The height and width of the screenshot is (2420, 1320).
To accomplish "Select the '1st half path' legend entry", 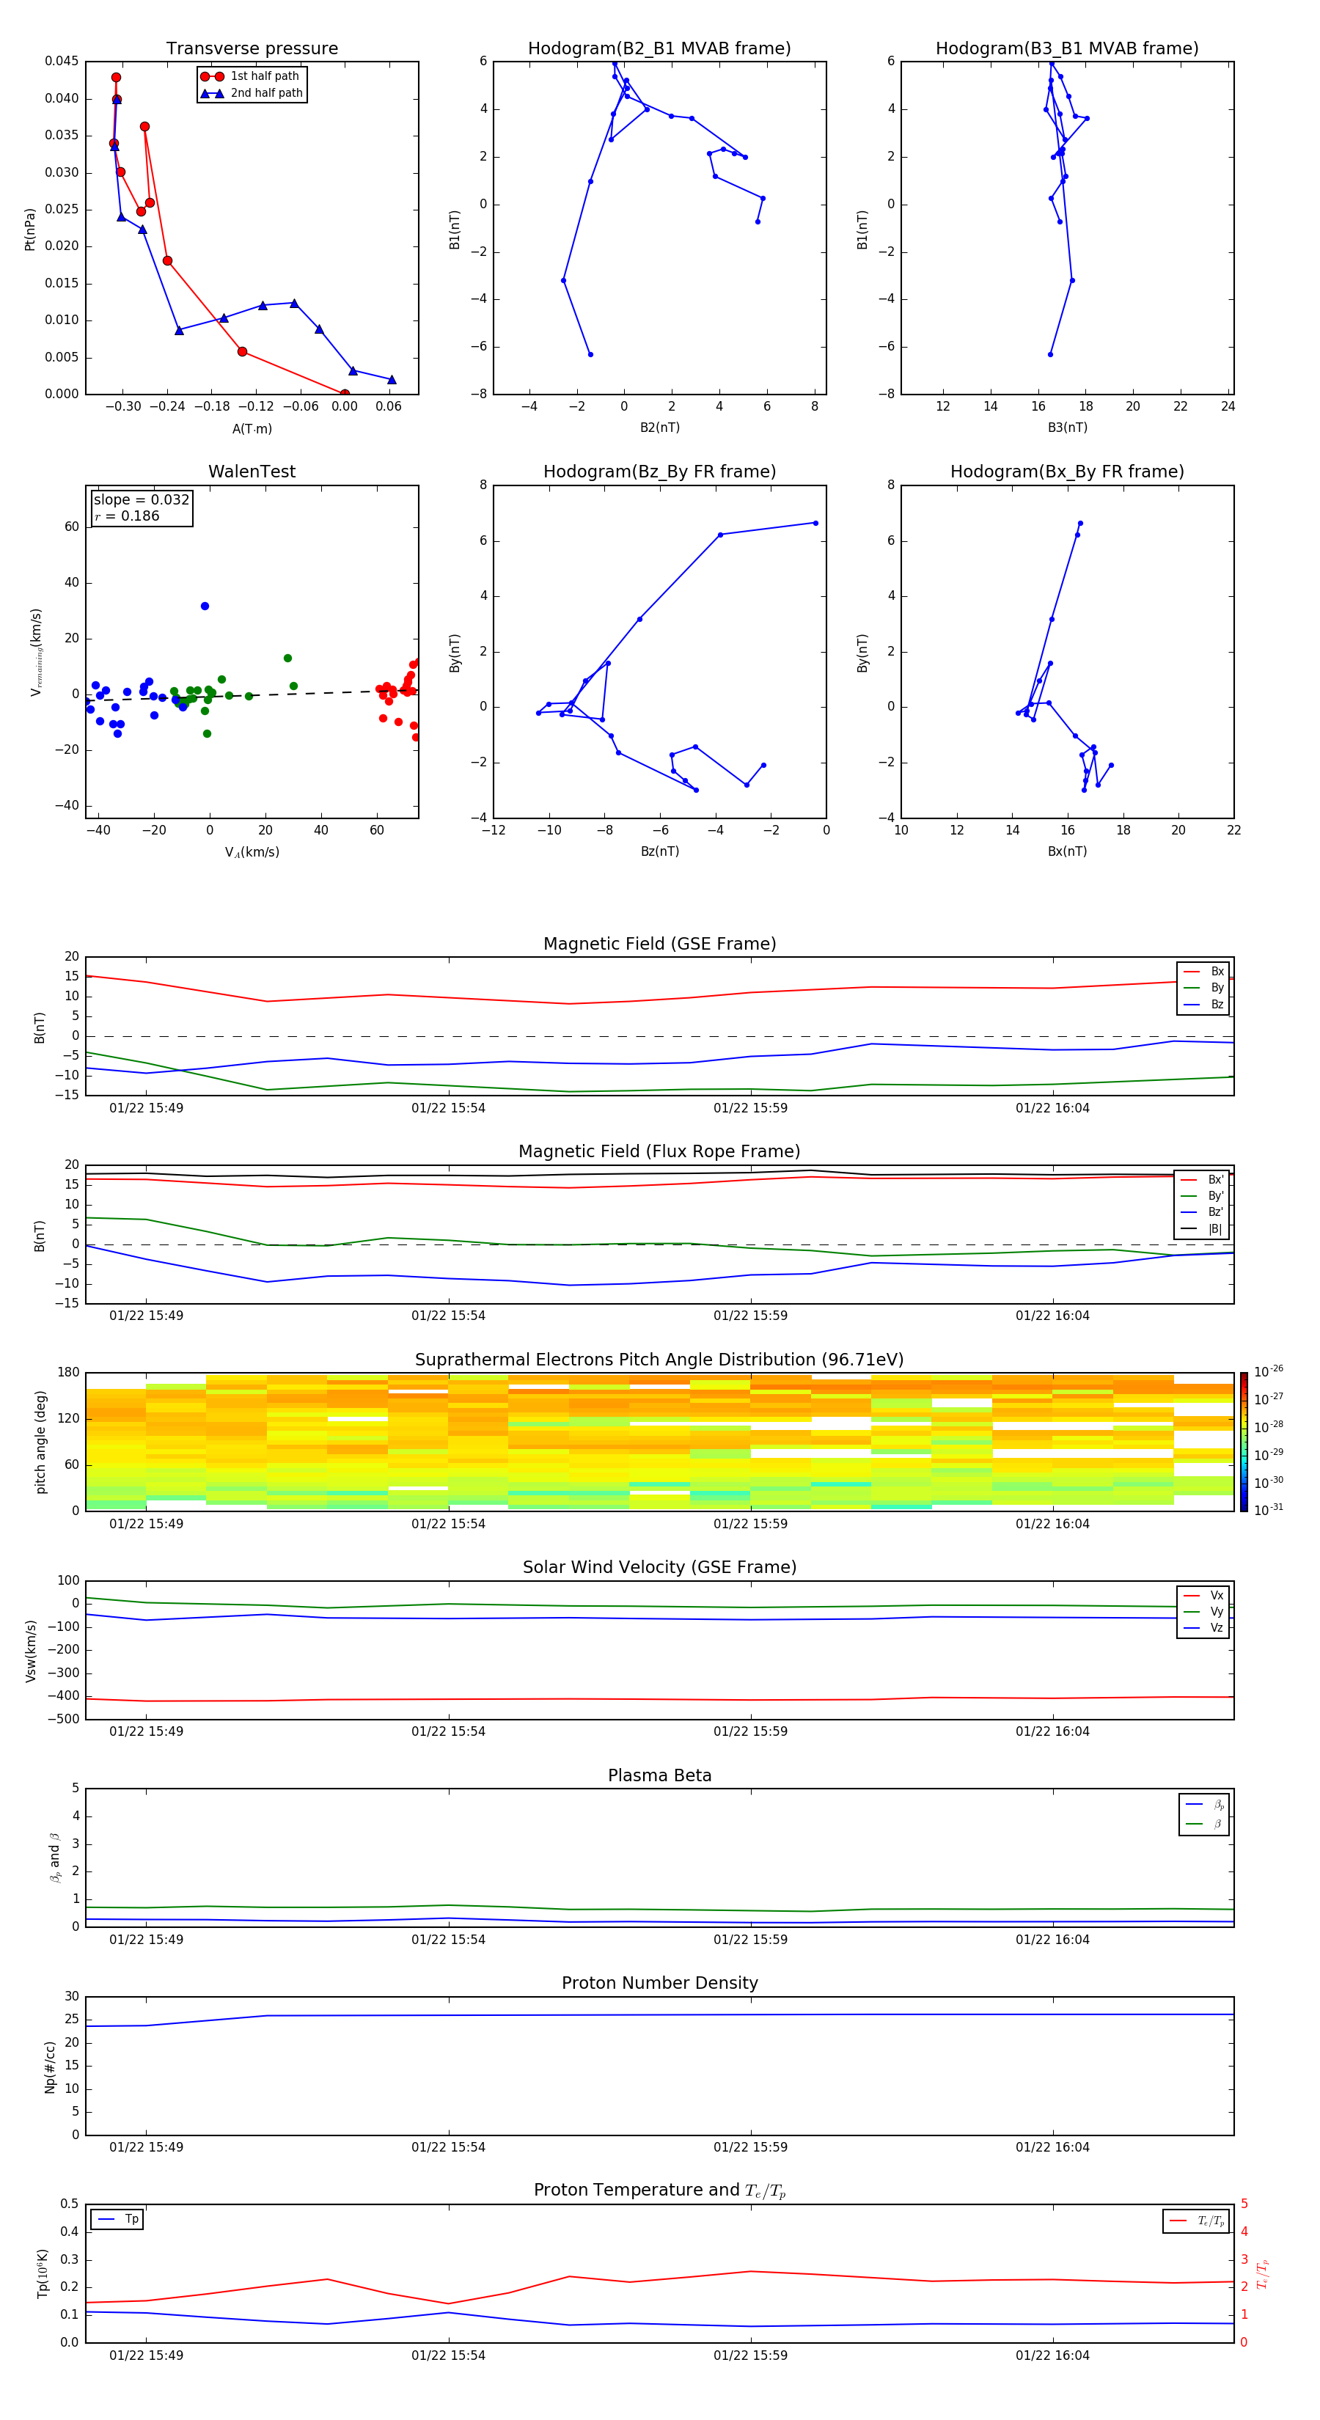I will point(251,76).
